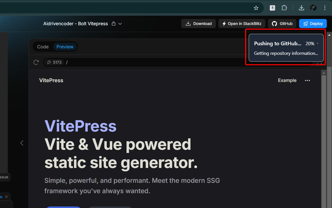Open the browser Extensions puzzle icon
332x208 pixels.
click(x=284, y=8)
